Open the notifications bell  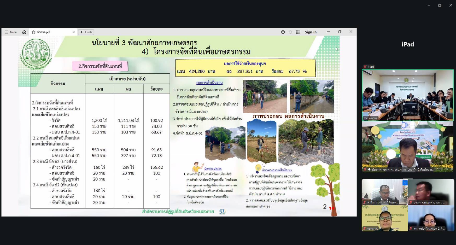click(290, 32)
